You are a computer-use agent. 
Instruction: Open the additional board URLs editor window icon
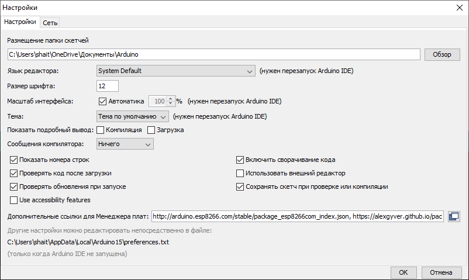point(454,216)
